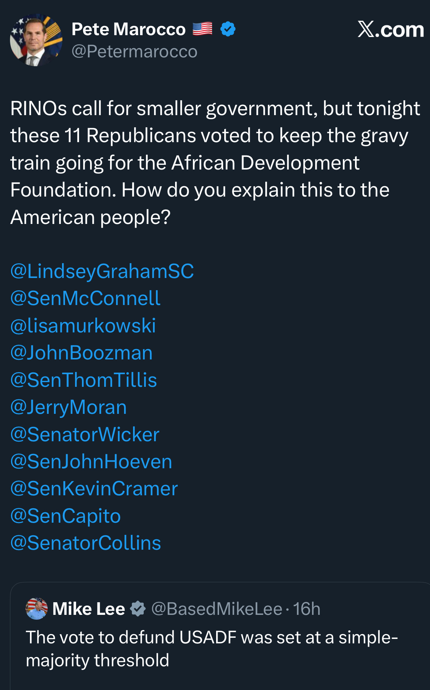Screen dimensions: 430x690
Task: Tap the @SenatorWicker mention
Action: tap(85, 435)
